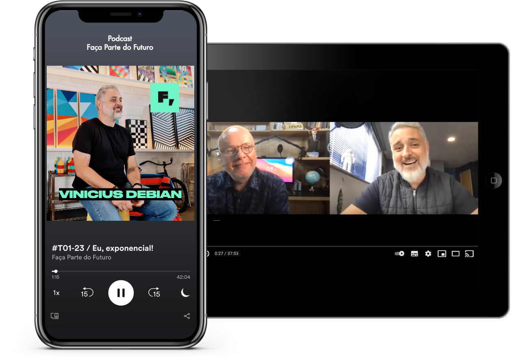Share the episode using share icon
The width and height of the screenshot is (512, 362).
click(x=187, y=316)
